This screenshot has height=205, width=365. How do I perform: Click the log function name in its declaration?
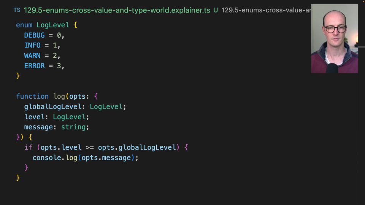[x=59, y=96]
